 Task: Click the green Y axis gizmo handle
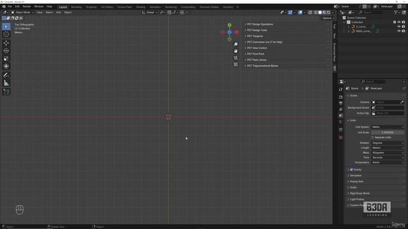229,25
